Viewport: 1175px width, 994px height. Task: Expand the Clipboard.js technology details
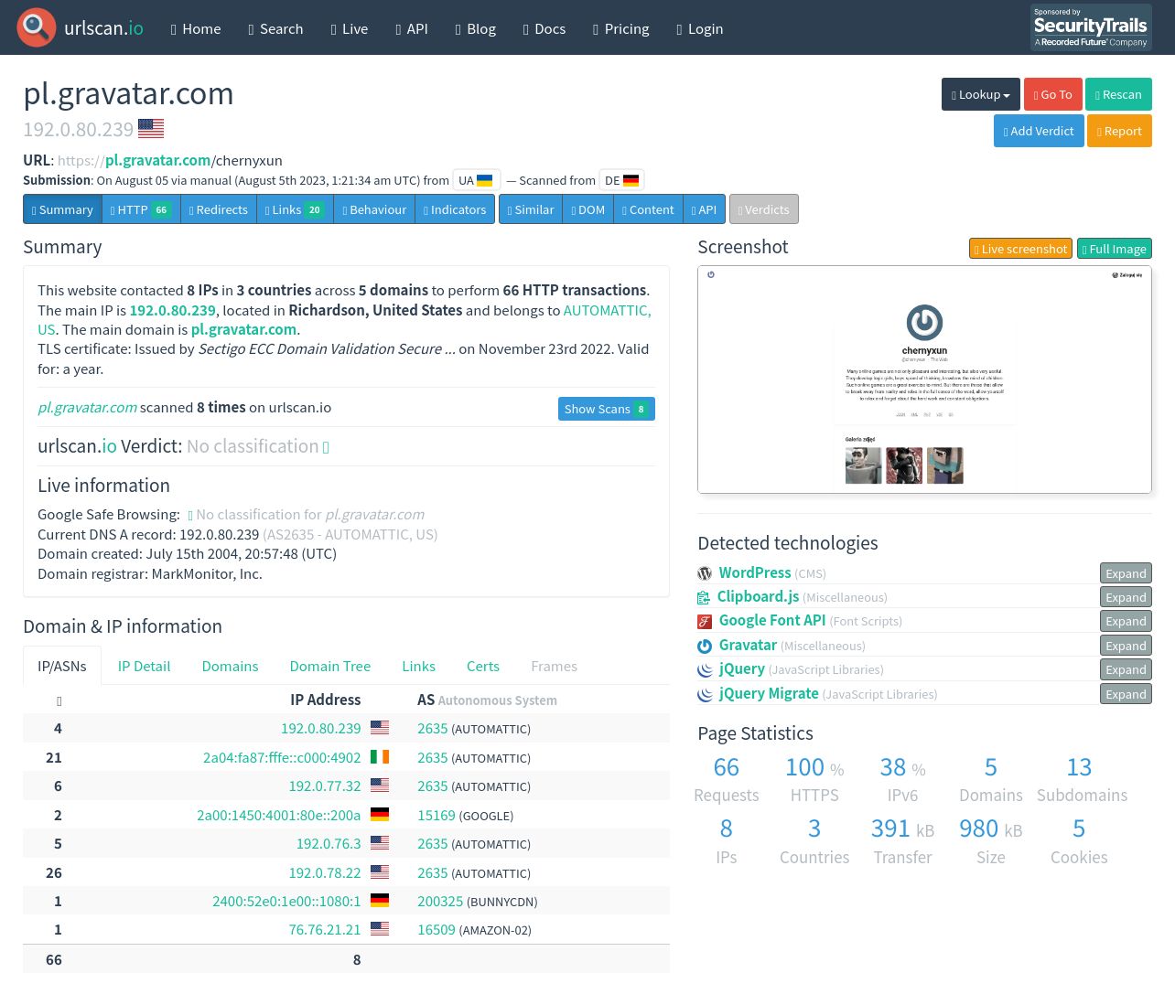click(1126, 597)
